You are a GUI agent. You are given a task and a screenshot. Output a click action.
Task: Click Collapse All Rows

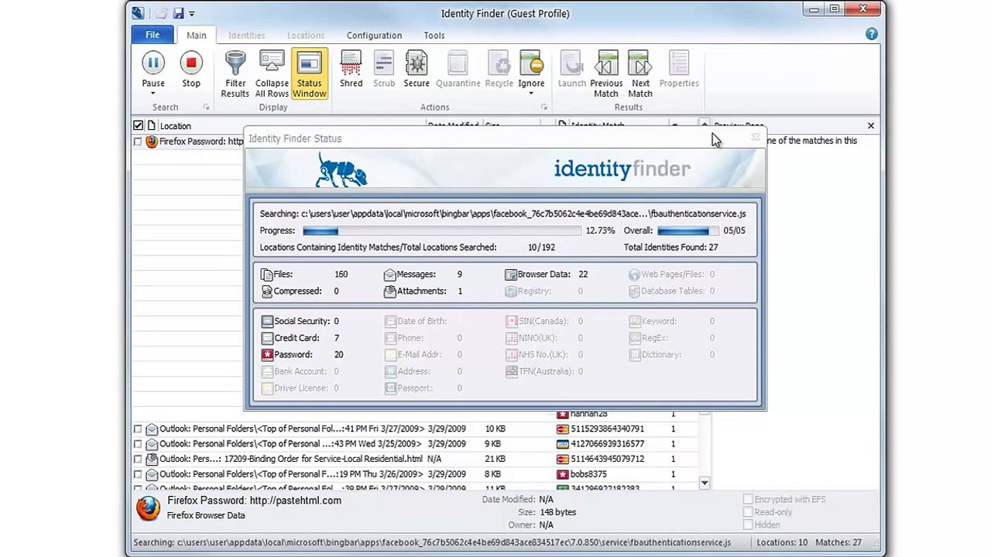pos(272,74)
